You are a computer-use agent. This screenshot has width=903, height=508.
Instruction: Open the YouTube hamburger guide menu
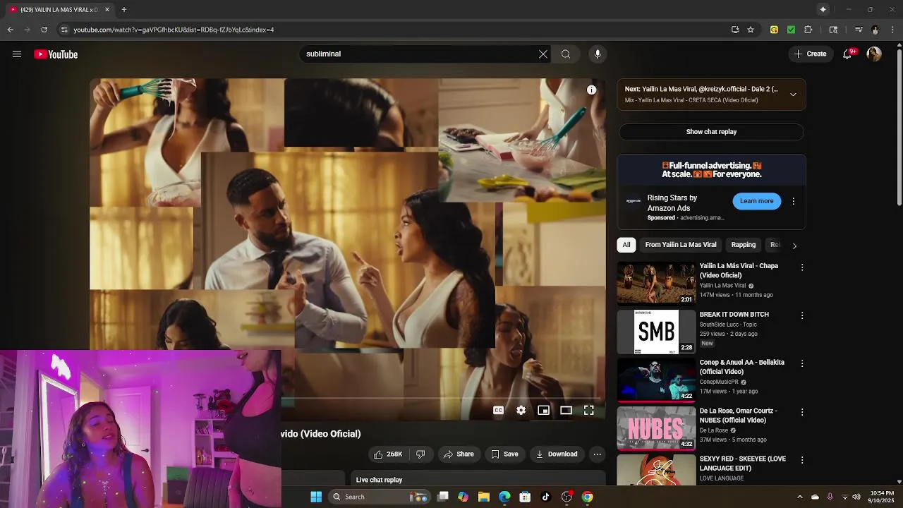[x=17, y=54]
